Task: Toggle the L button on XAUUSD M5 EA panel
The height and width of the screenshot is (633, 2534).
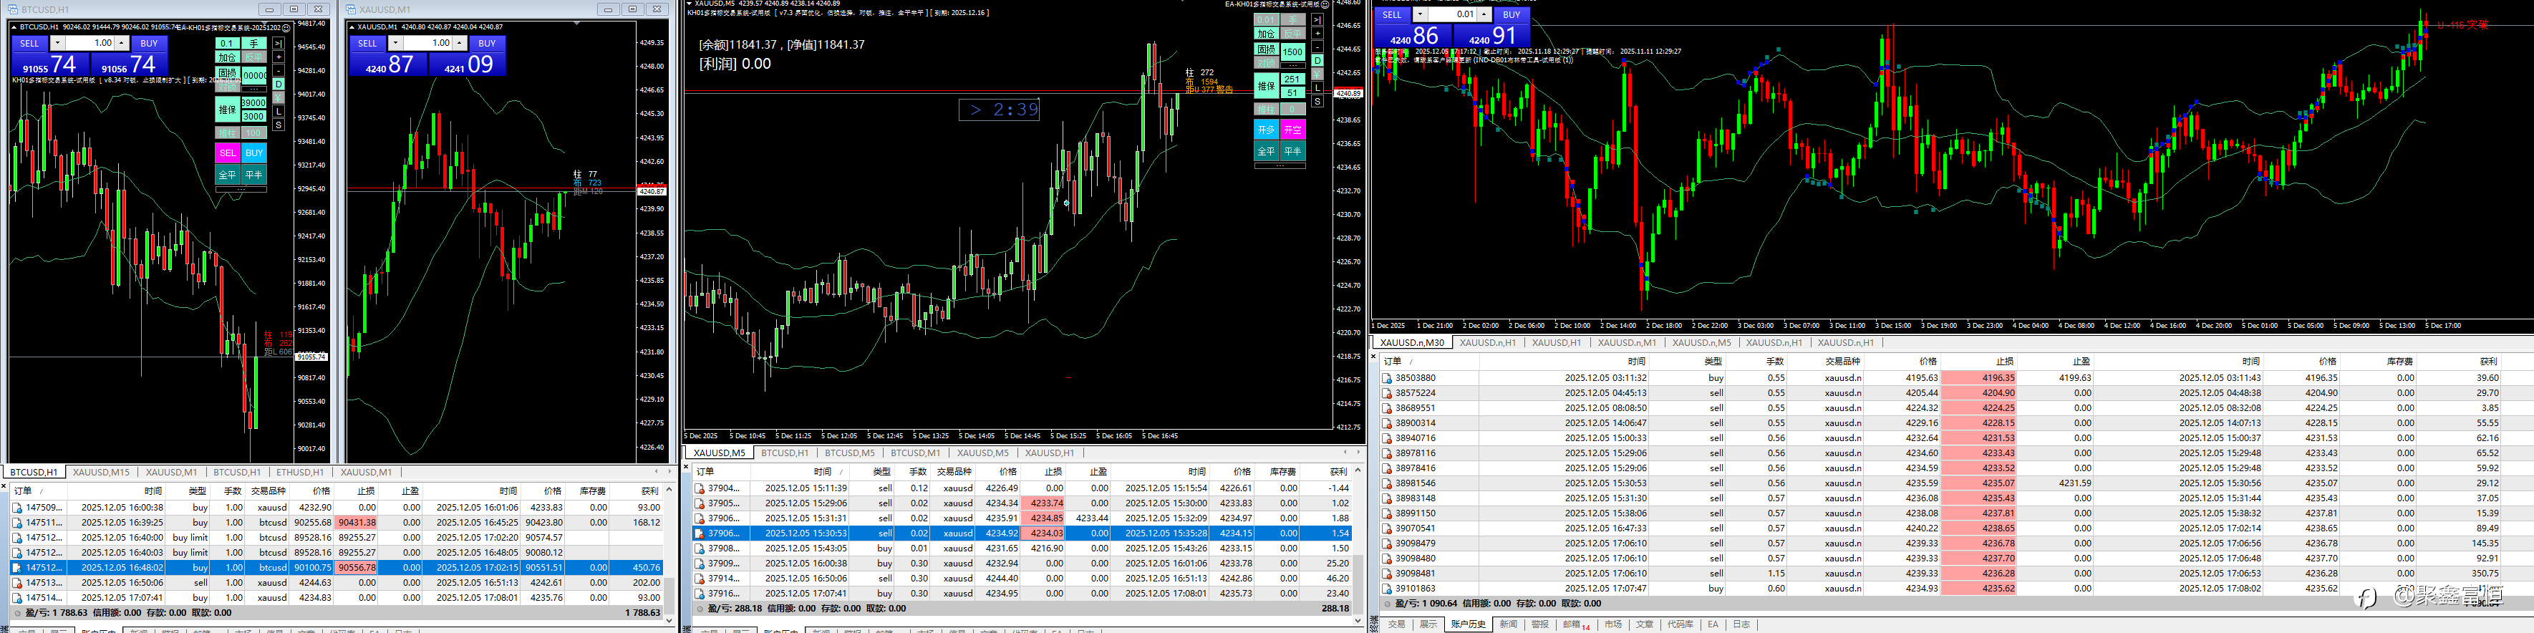Action: coord(1318,87)
